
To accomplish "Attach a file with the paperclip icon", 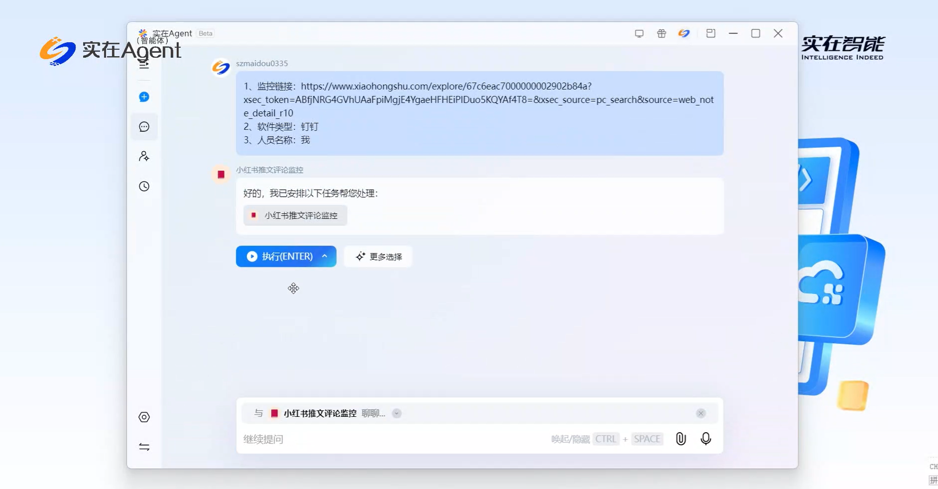I will click(681, 439).
